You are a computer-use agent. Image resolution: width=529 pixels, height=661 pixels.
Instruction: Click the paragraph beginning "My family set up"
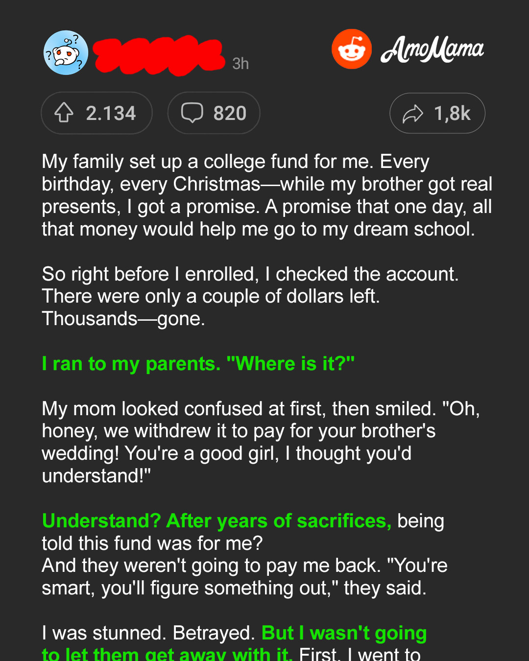(x=267, y=195)
